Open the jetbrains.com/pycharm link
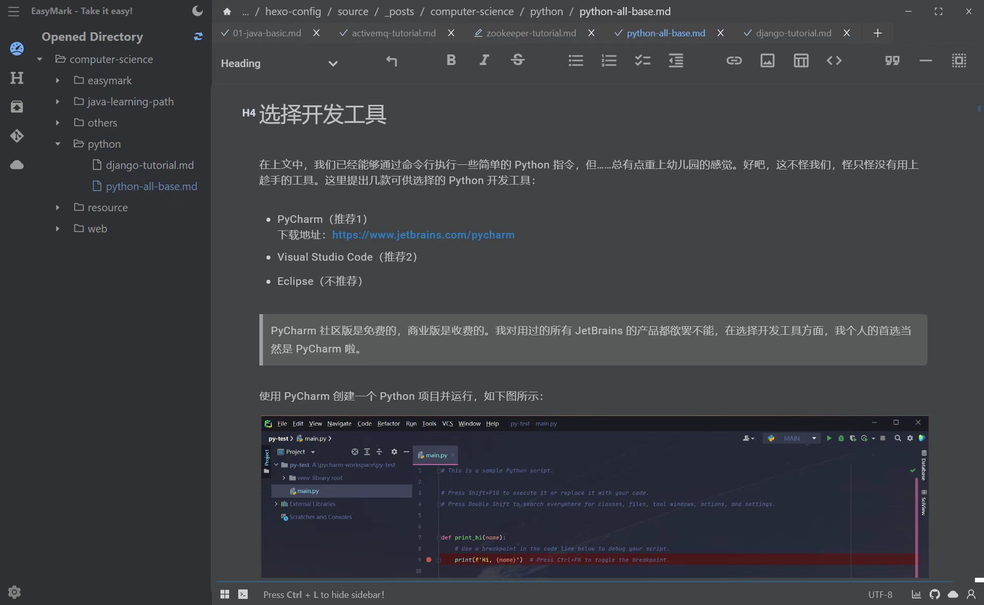Screen dimensions: 984x605 point(423,235)
